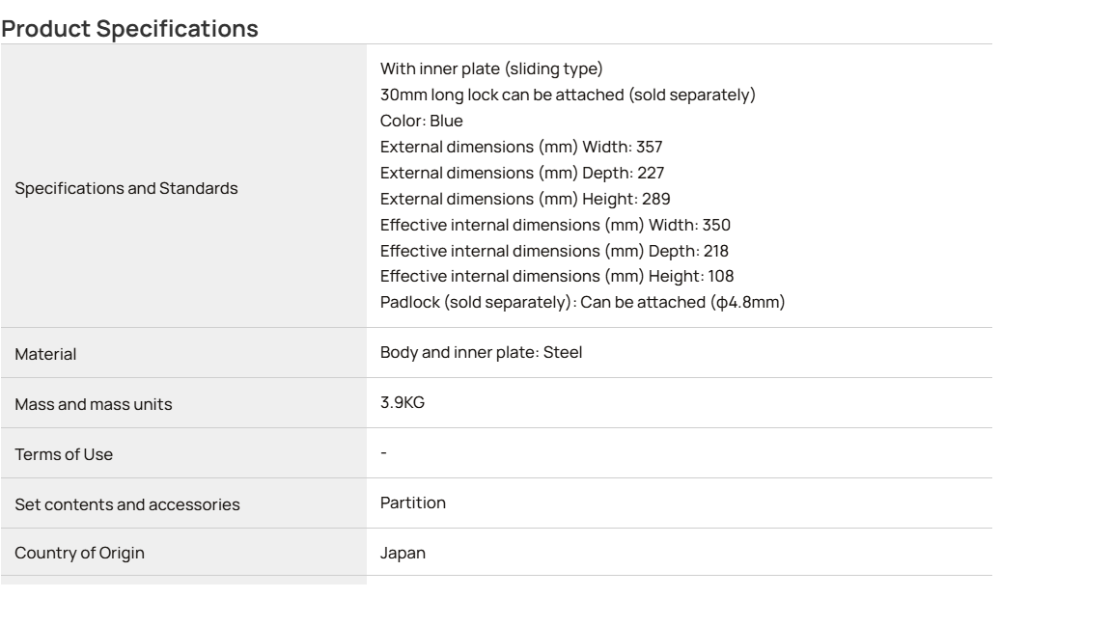Select the Japan country value
This screenshot has height=625, width=1112.
tap(403, 553)
